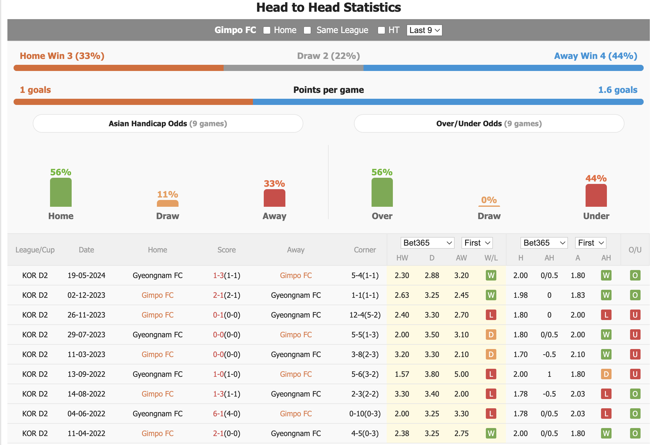
Task: Open the First dropdown above W/L column
Action: 477,243
